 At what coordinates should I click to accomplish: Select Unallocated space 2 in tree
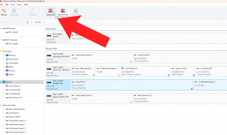click(x=17, y=128)
